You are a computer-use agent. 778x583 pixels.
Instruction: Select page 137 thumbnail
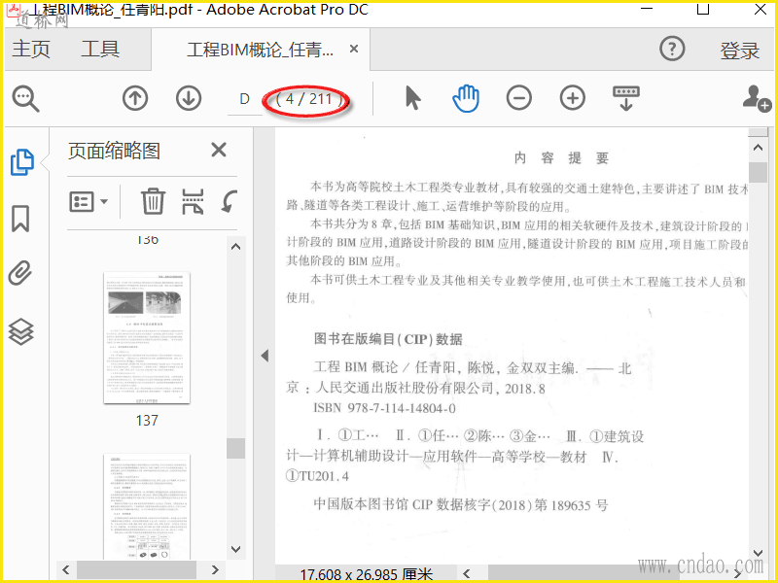pos(147,337)
